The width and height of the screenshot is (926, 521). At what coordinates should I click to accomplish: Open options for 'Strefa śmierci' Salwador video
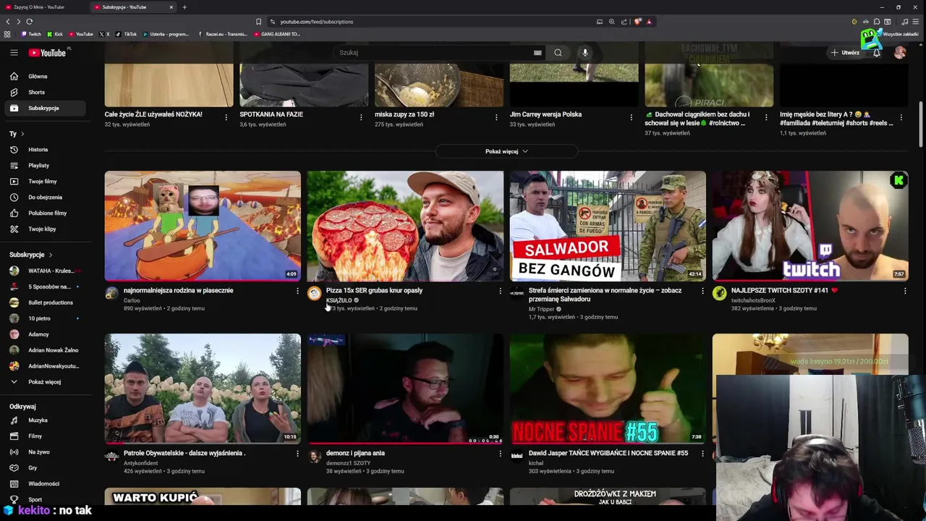click(702, 291)
